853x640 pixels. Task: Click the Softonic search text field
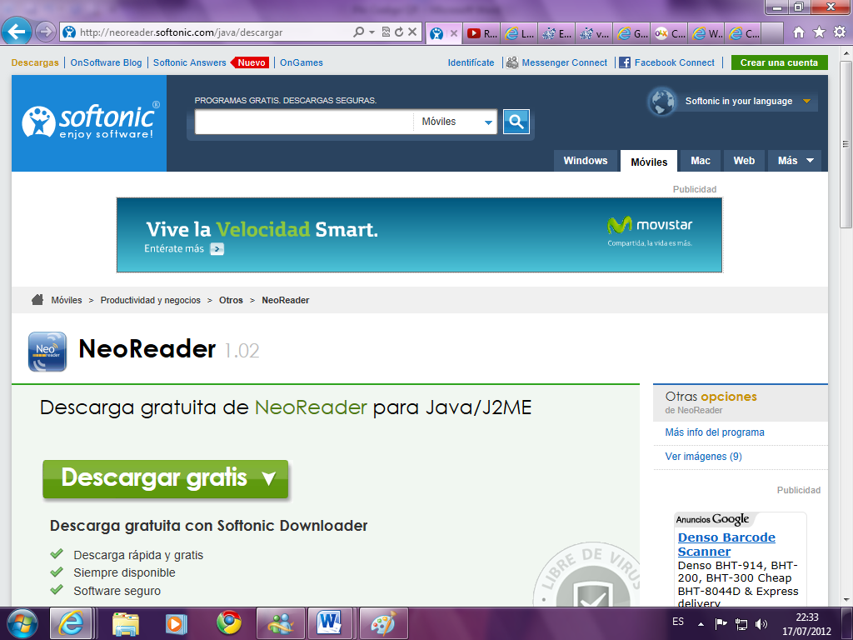(x=304, y=122)
